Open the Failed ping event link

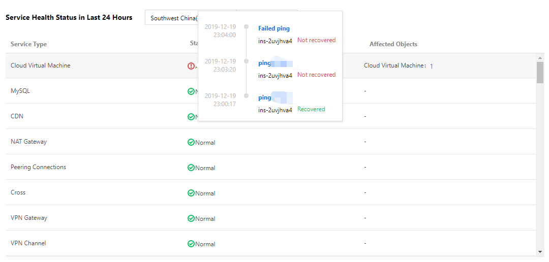pos(274,28)
